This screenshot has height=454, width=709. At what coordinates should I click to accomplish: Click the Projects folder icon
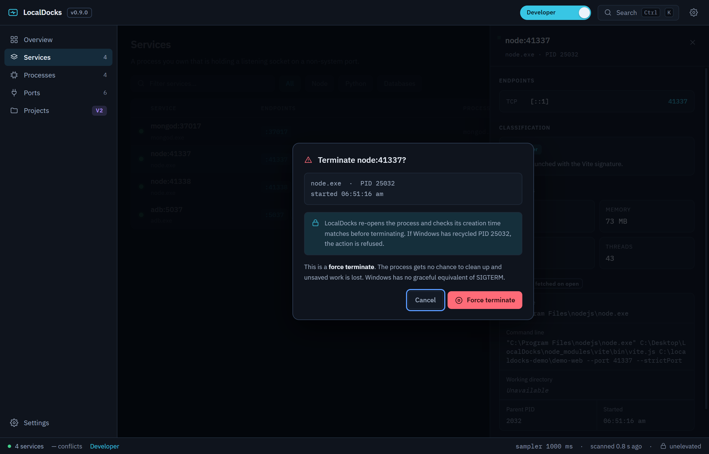pyautogui.click(x=14, y=110)
